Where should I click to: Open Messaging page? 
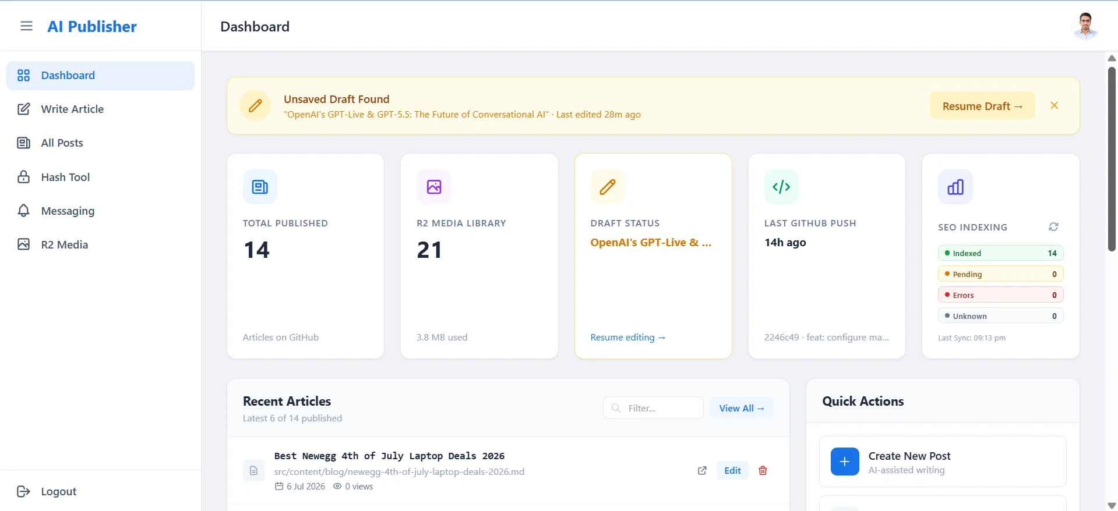(x=100, y=211)
